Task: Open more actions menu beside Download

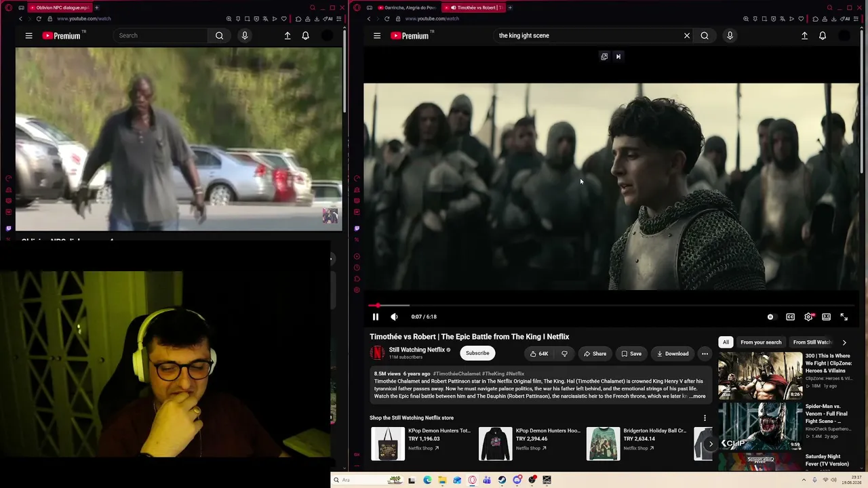Action: 705,353
